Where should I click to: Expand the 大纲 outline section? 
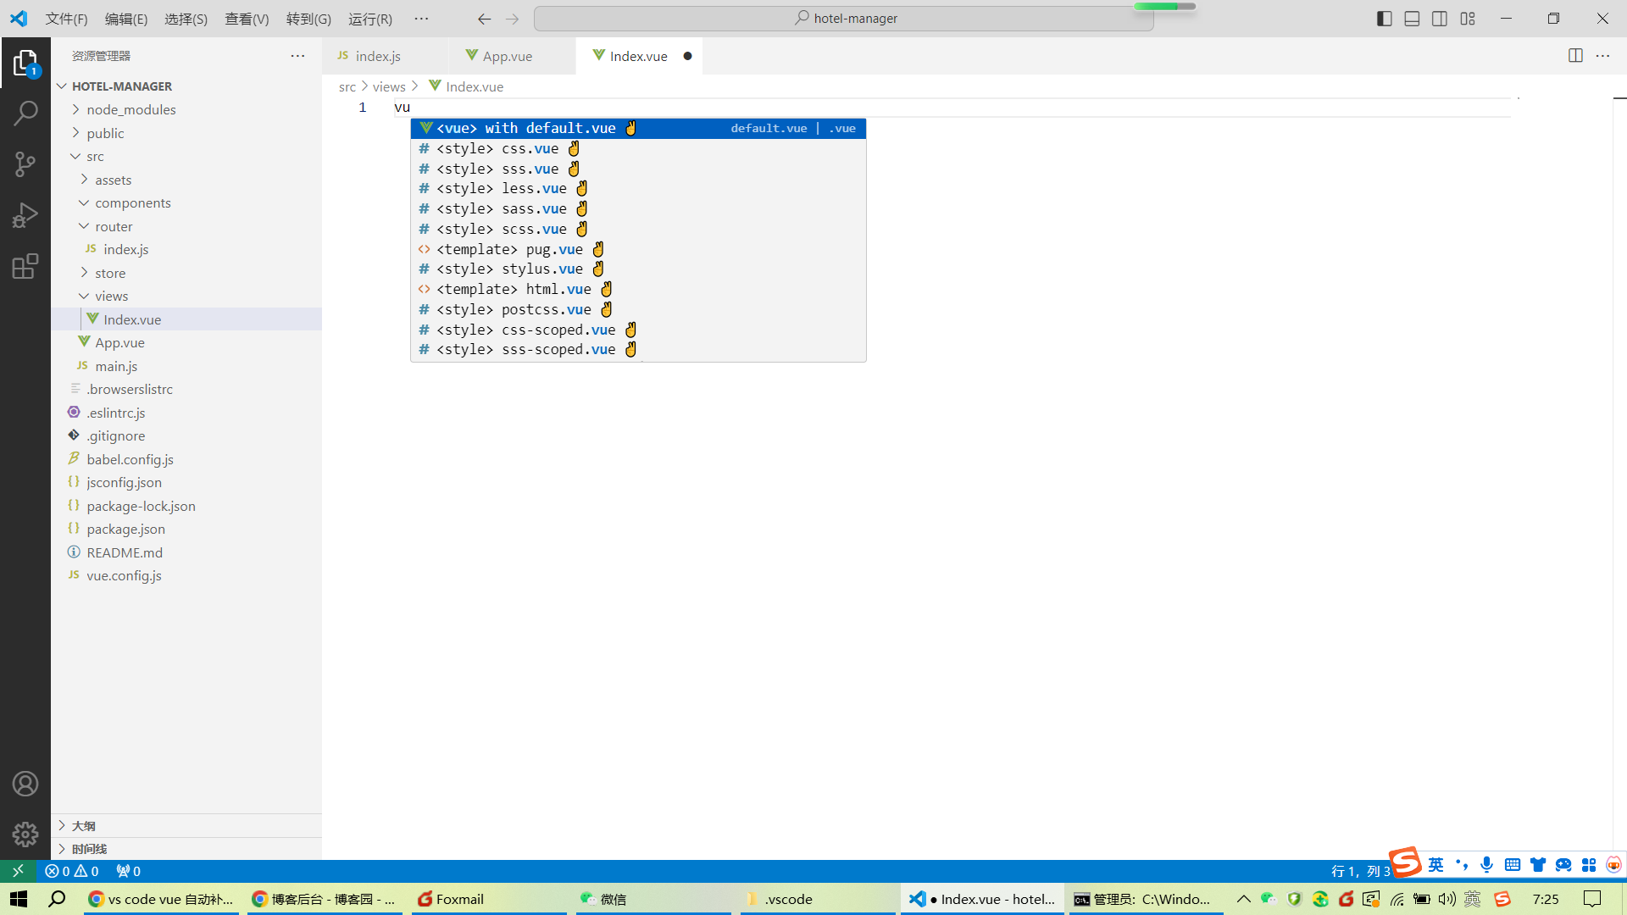tap(83, 825)
